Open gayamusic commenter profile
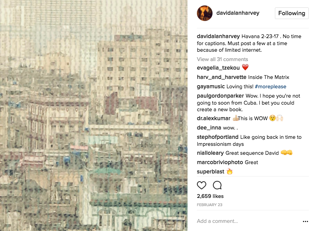This screenshot has height=231, width=317. tap(211, 86)
